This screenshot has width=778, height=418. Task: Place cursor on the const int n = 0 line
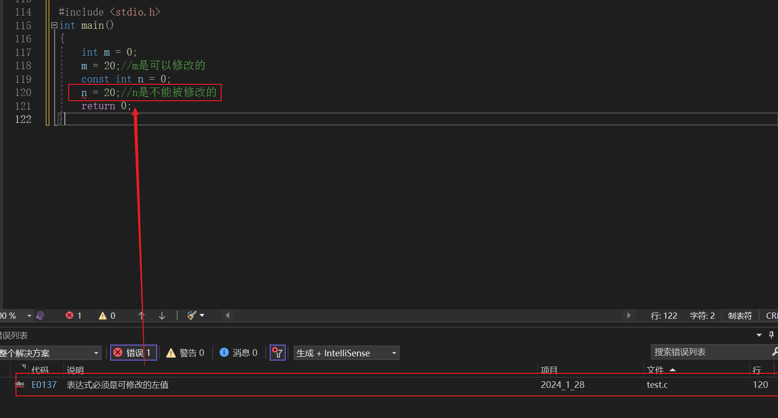126,79
